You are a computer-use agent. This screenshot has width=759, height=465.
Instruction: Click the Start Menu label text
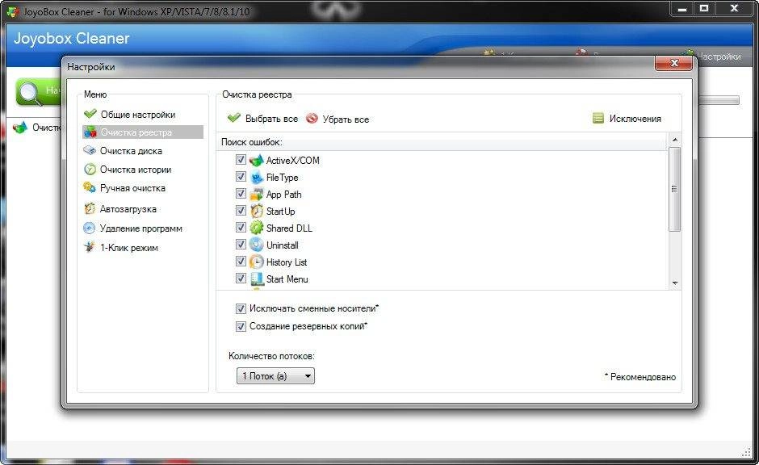click(287, 279)
